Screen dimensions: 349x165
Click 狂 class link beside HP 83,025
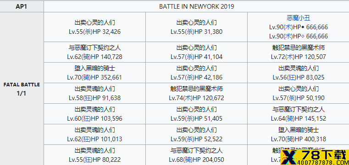(x=291, y=77)
